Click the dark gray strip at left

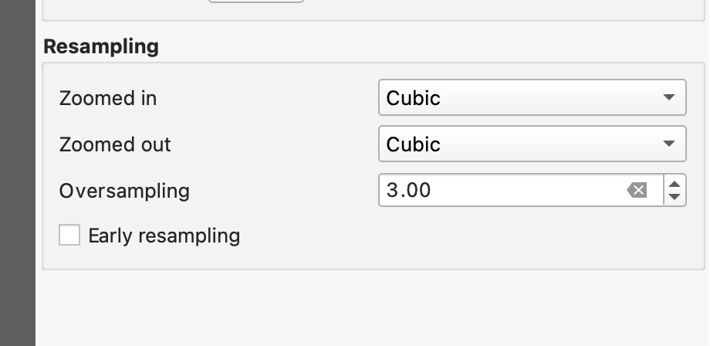(x=18, y=173)
